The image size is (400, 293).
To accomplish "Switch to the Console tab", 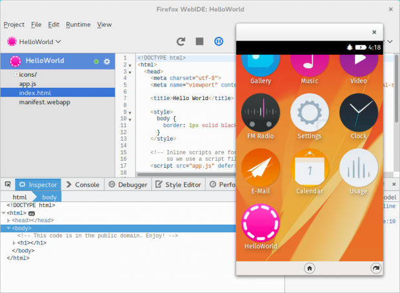I will (83, 185).
